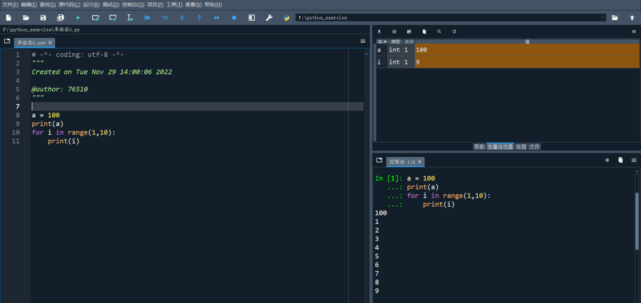Select the value 9 of variable i

tap(527, 62)
